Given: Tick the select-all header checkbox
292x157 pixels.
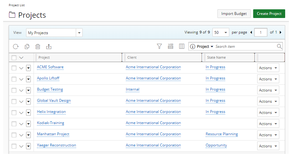Looking at the screenshot, I should point(14,58).
